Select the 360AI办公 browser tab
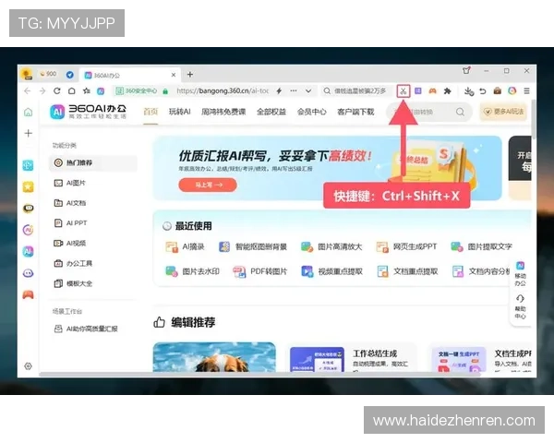 (129, 75)
